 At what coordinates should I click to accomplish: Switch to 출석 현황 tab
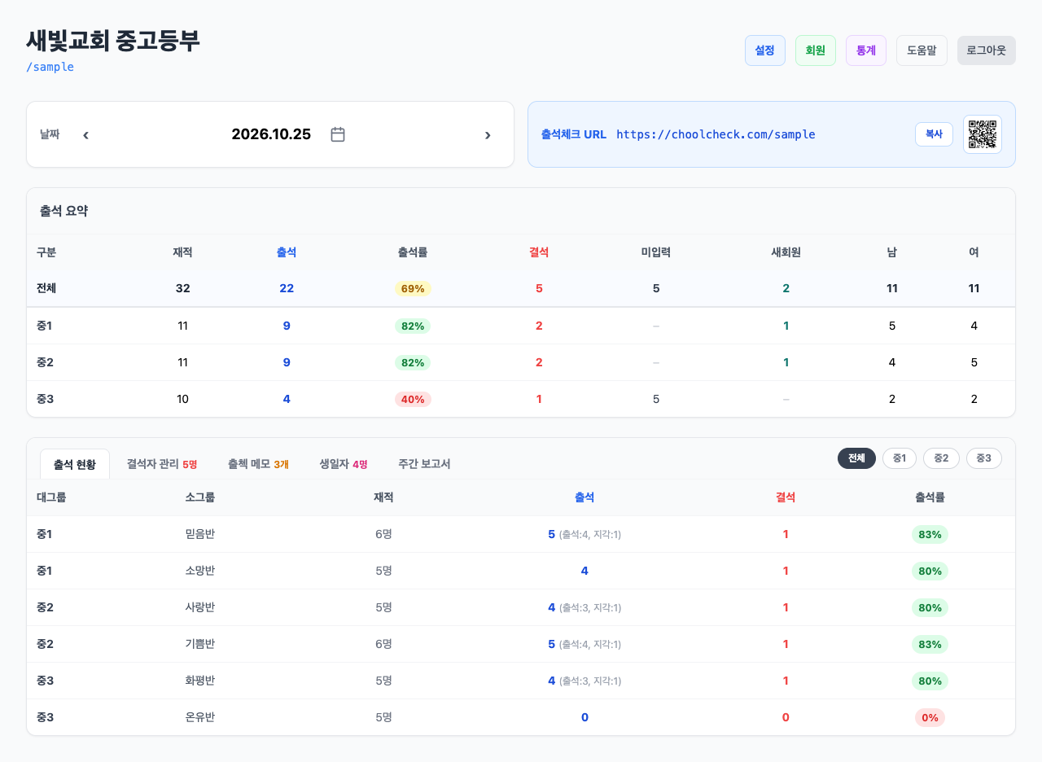[x=75, y=464]
